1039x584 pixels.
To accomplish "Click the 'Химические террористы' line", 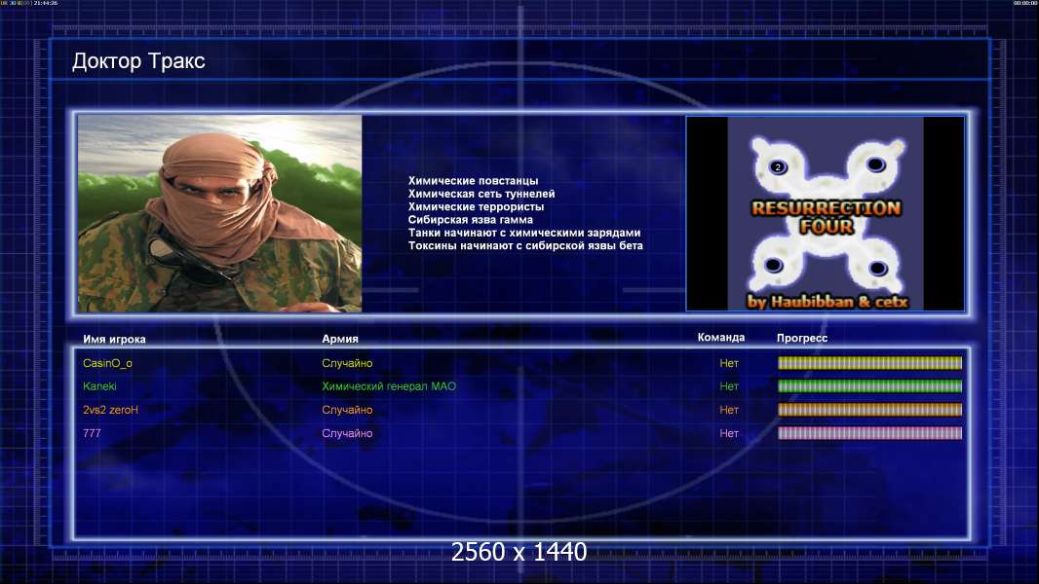I will [x=476, y=206].
